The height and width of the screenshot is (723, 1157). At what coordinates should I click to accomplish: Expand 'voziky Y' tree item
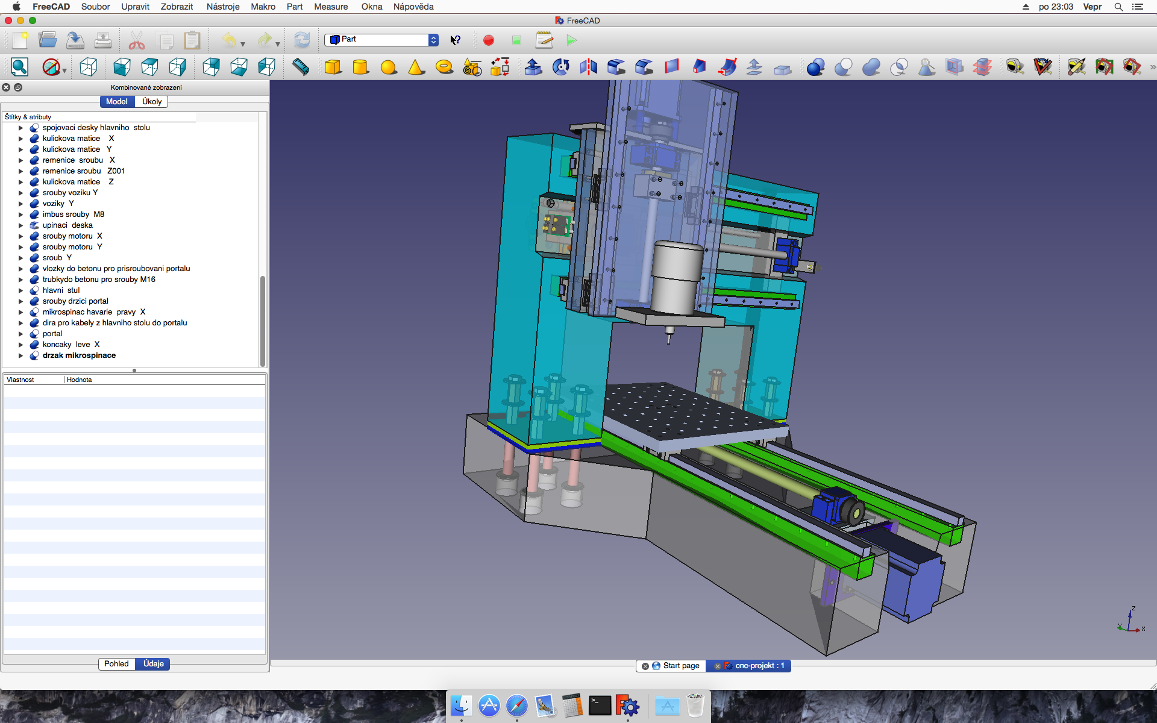pos(20,204)
